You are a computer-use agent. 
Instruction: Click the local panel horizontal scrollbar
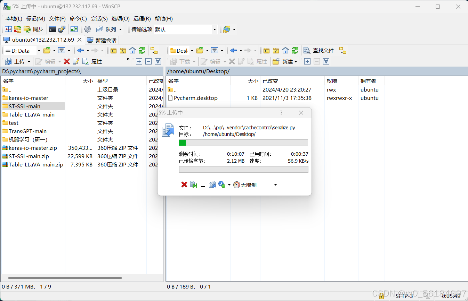(x=65, y=278)
